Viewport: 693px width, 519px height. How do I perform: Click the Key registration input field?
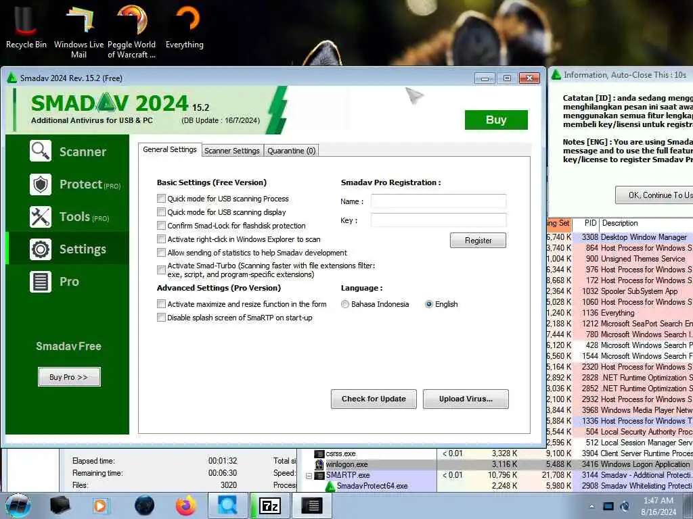tap(439, 220)
